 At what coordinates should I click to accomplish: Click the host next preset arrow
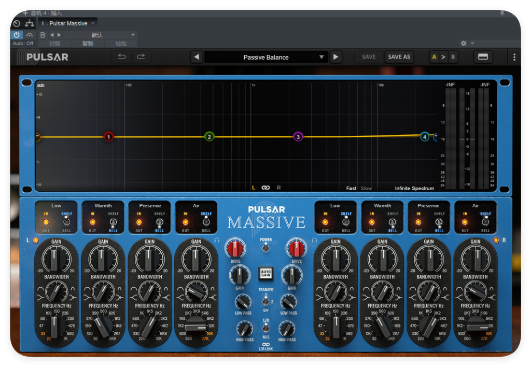click(59, 35)
